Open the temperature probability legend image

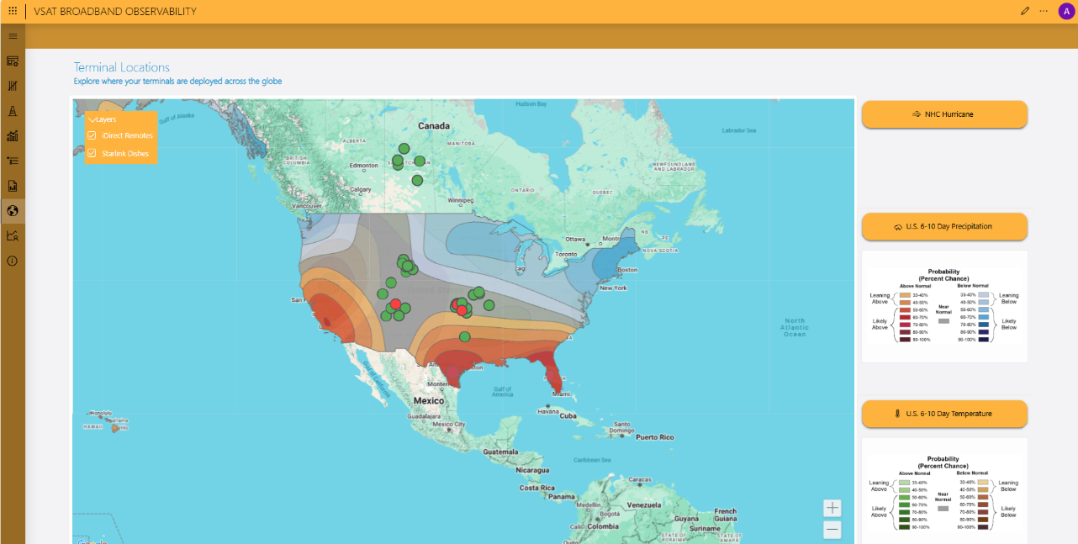(x=944, y=491)
